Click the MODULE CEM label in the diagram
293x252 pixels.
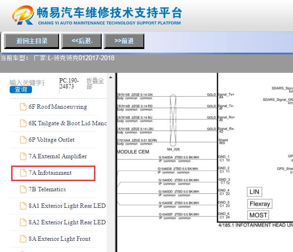click(x=133, y=152)
